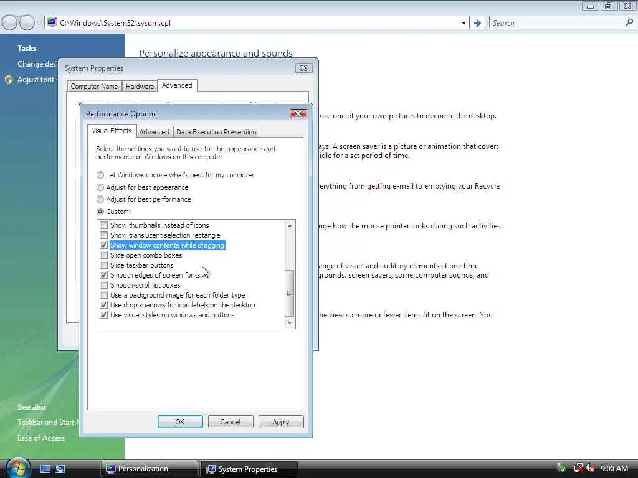Viewport: 638px width, 478px height.
Task: Click Change desktop icons task link
Action: [x=37, y=64]
